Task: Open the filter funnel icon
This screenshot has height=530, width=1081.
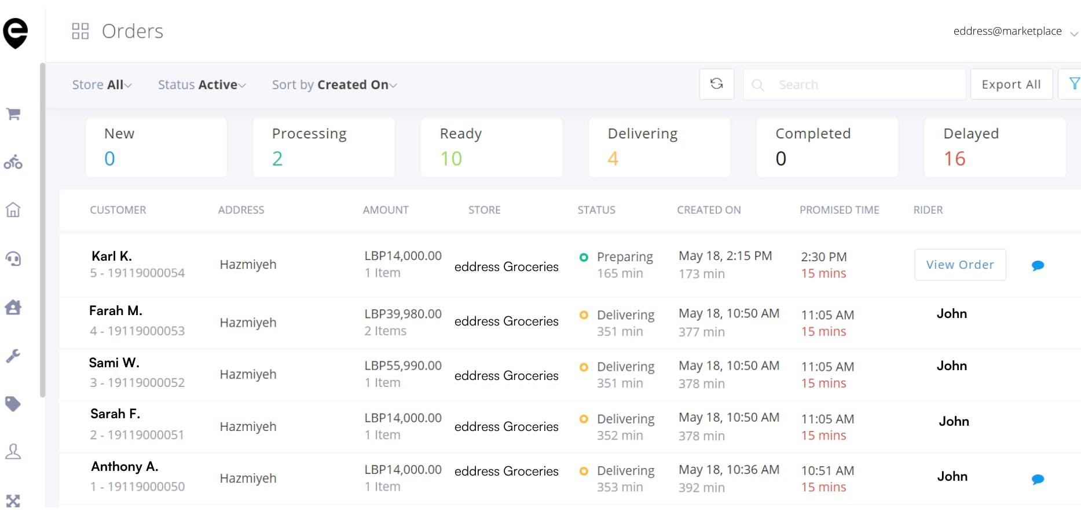Action: tap(1073, 85)
